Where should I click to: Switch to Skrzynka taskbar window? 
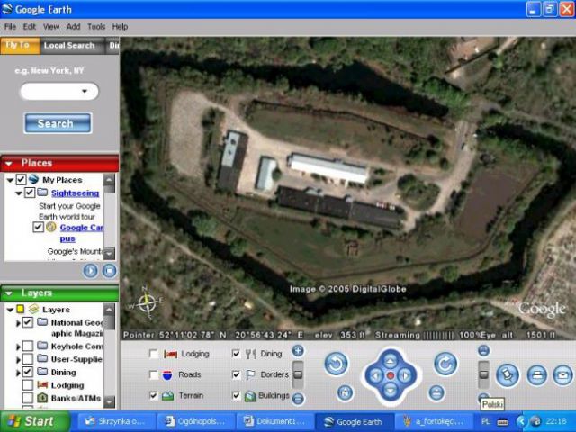116,421
